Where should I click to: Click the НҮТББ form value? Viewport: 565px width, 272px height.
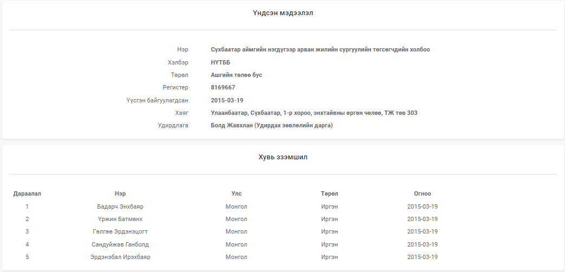(220, 62)
